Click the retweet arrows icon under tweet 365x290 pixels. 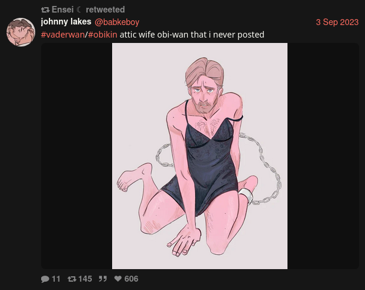pyautogui.click(x=72, y=279)
